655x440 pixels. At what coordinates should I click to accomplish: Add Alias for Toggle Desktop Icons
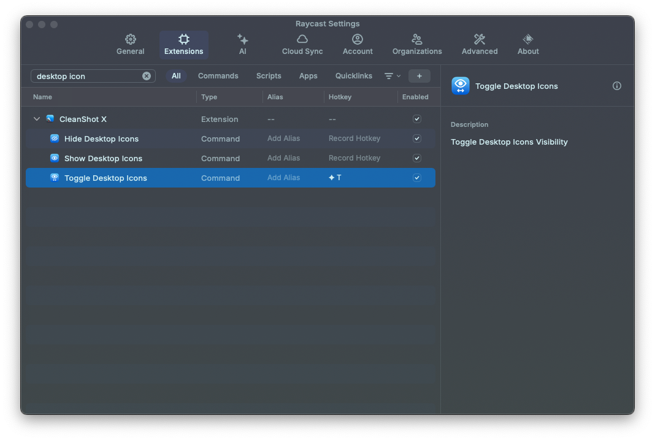[283, 178]
